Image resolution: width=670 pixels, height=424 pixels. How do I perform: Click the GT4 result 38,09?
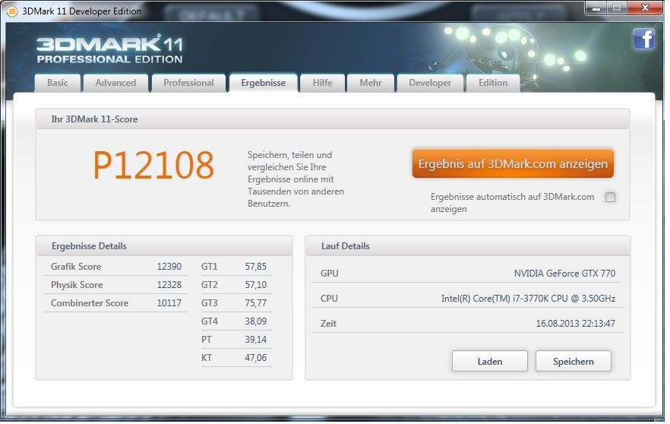(255, 321)
